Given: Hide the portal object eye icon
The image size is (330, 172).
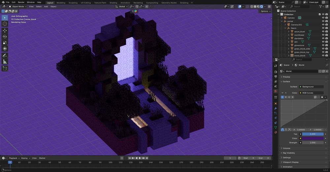Looking at the screenshot, I should 323,21.
